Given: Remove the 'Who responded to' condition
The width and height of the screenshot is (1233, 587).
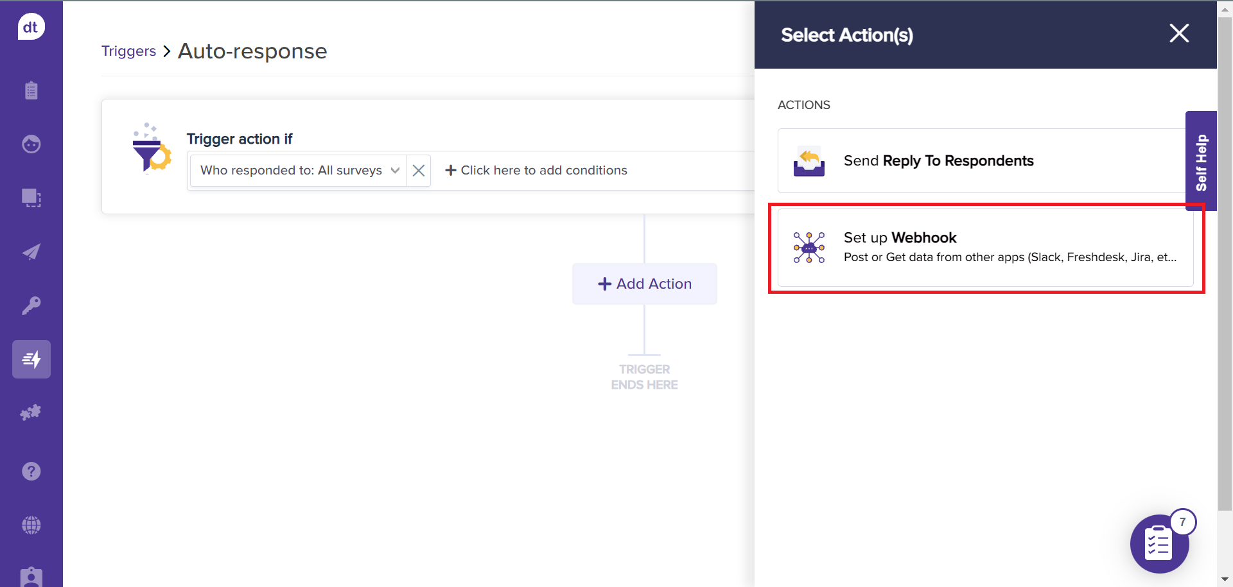Looking at the screenshot, I should point(419,171).
